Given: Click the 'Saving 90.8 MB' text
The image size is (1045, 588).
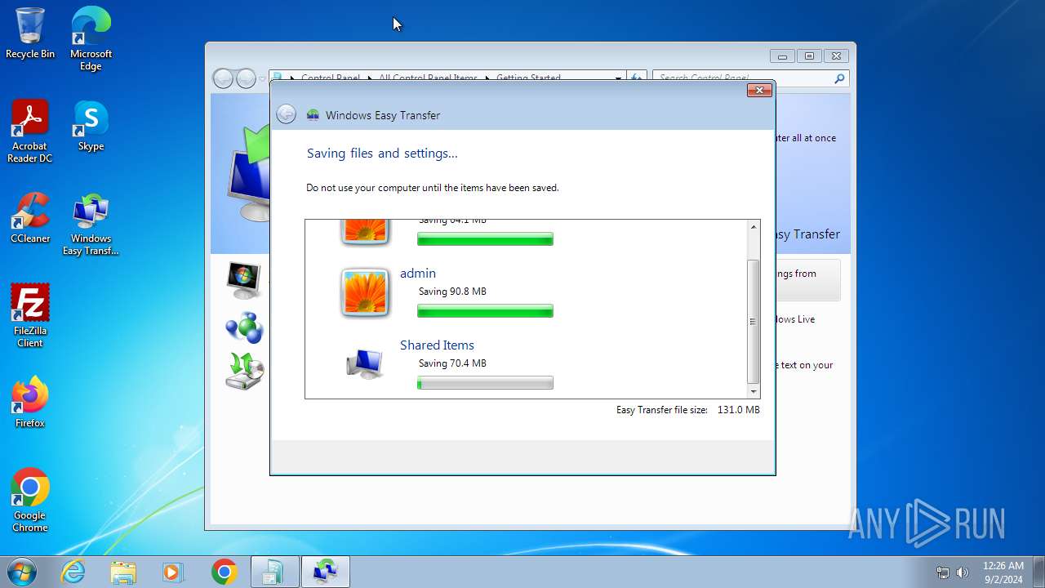Looking at the screenshot, I should pyautogui.click(x=452, y=292).
